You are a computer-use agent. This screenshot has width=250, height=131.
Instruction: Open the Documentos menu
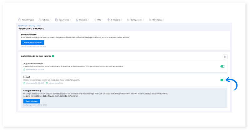pyautogui.click(x=63, y=20)
